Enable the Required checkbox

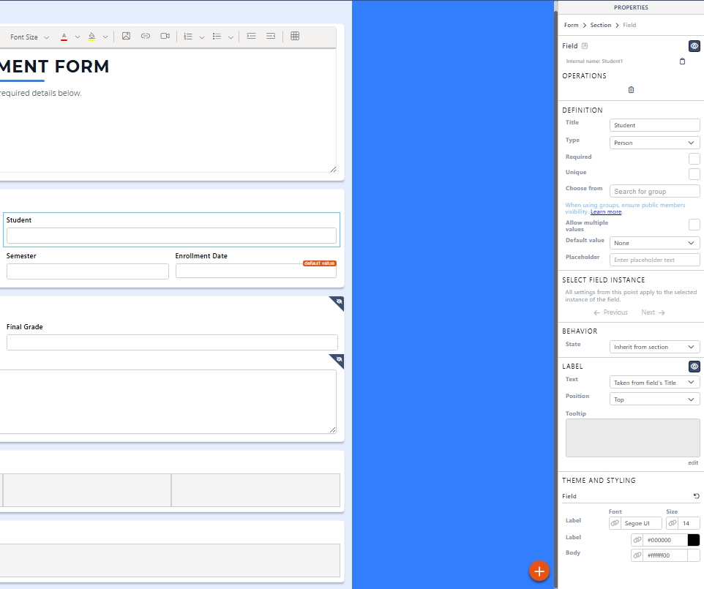(x=694, y=159)
